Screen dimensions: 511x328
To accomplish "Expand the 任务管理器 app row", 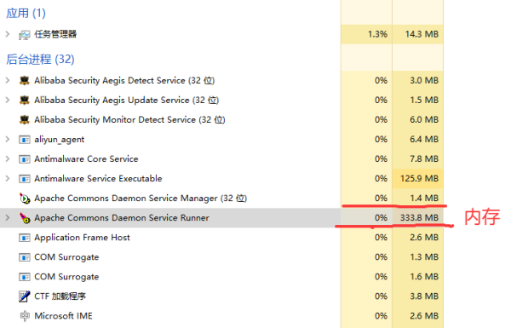I will click(8, 34).
